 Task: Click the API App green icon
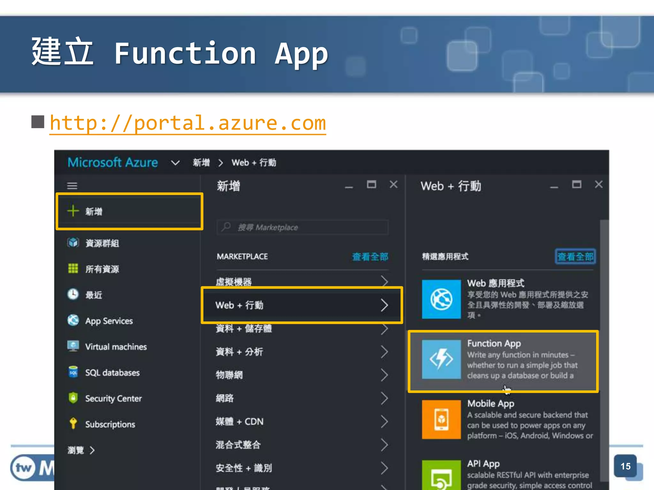441,475
